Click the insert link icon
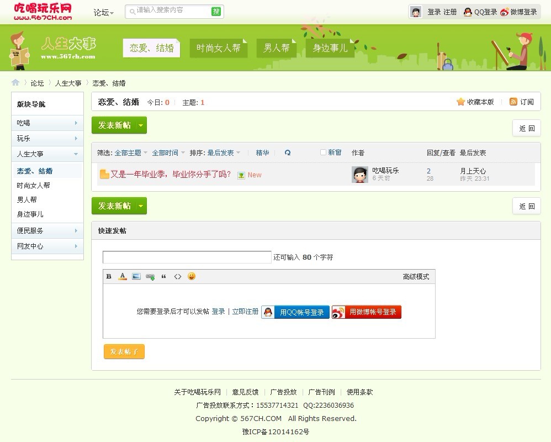 click(150, 277)
